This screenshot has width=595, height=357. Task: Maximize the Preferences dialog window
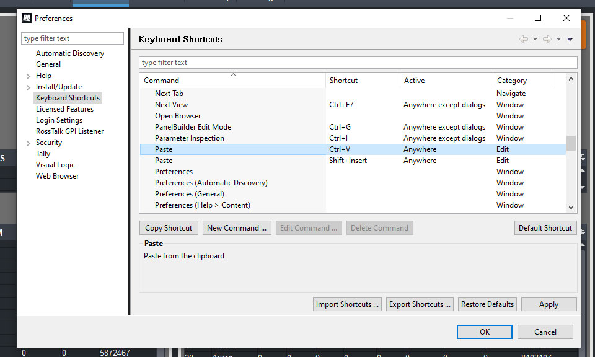tap(538, 19)
